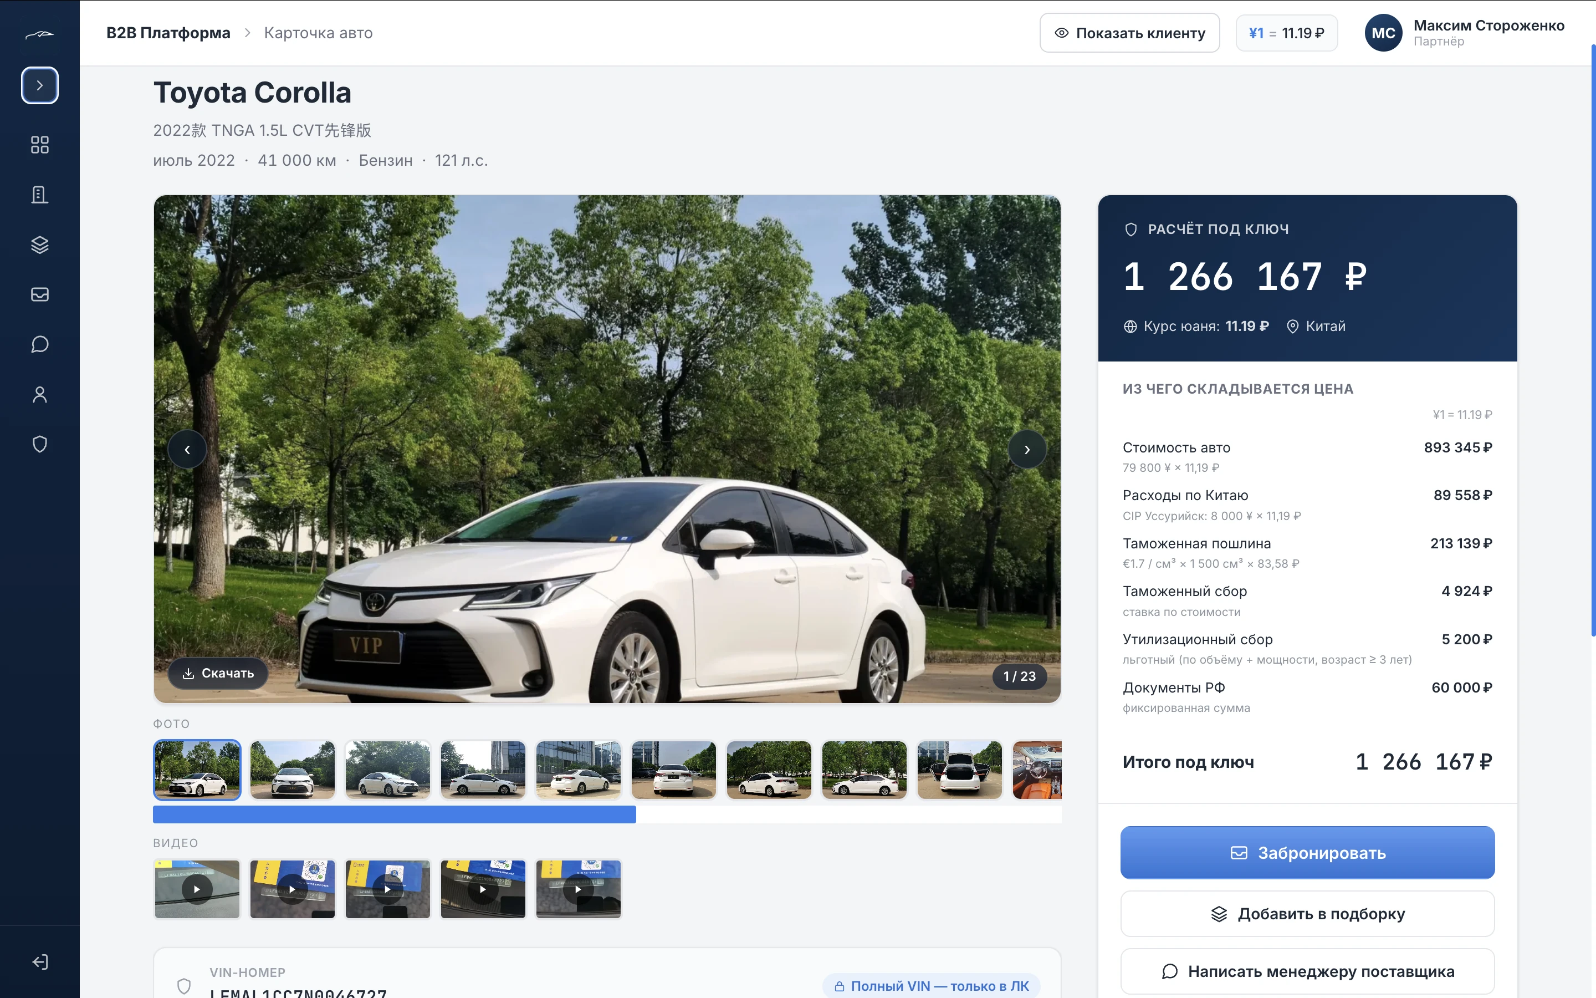
Task: Download the photo with Скачать button
Action: [218, 673]
